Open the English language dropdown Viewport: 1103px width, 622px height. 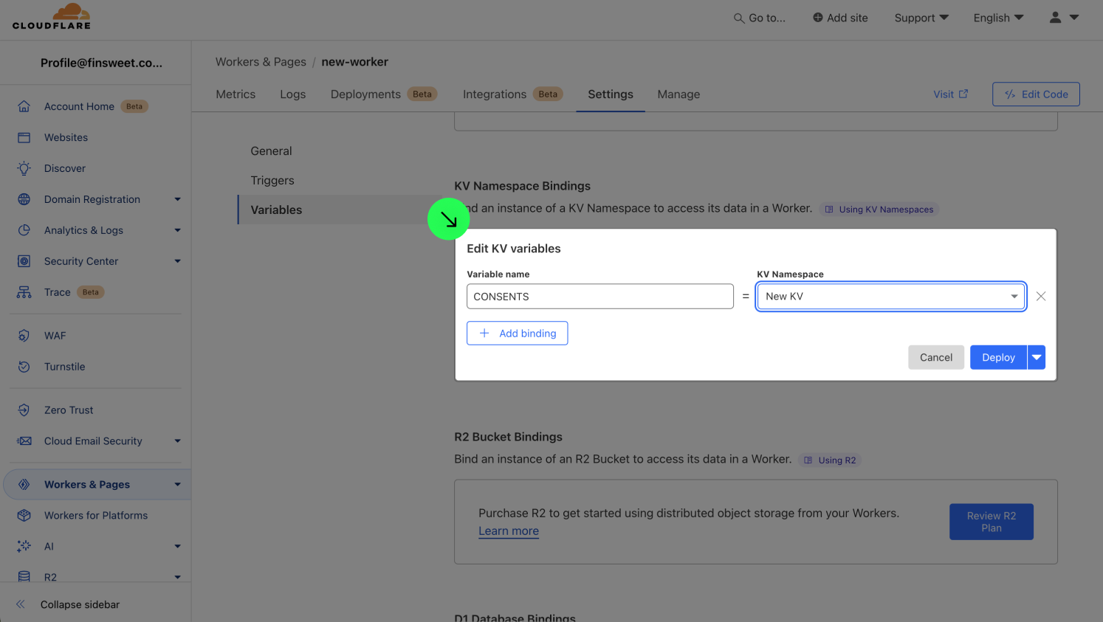[x=998, y=18]
